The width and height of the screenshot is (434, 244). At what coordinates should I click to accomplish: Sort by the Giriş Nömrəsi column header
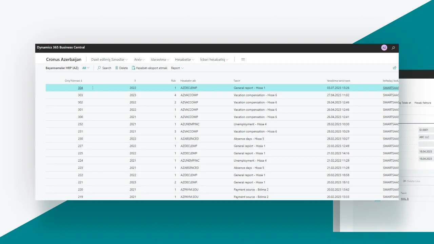(x=74, y=81)
